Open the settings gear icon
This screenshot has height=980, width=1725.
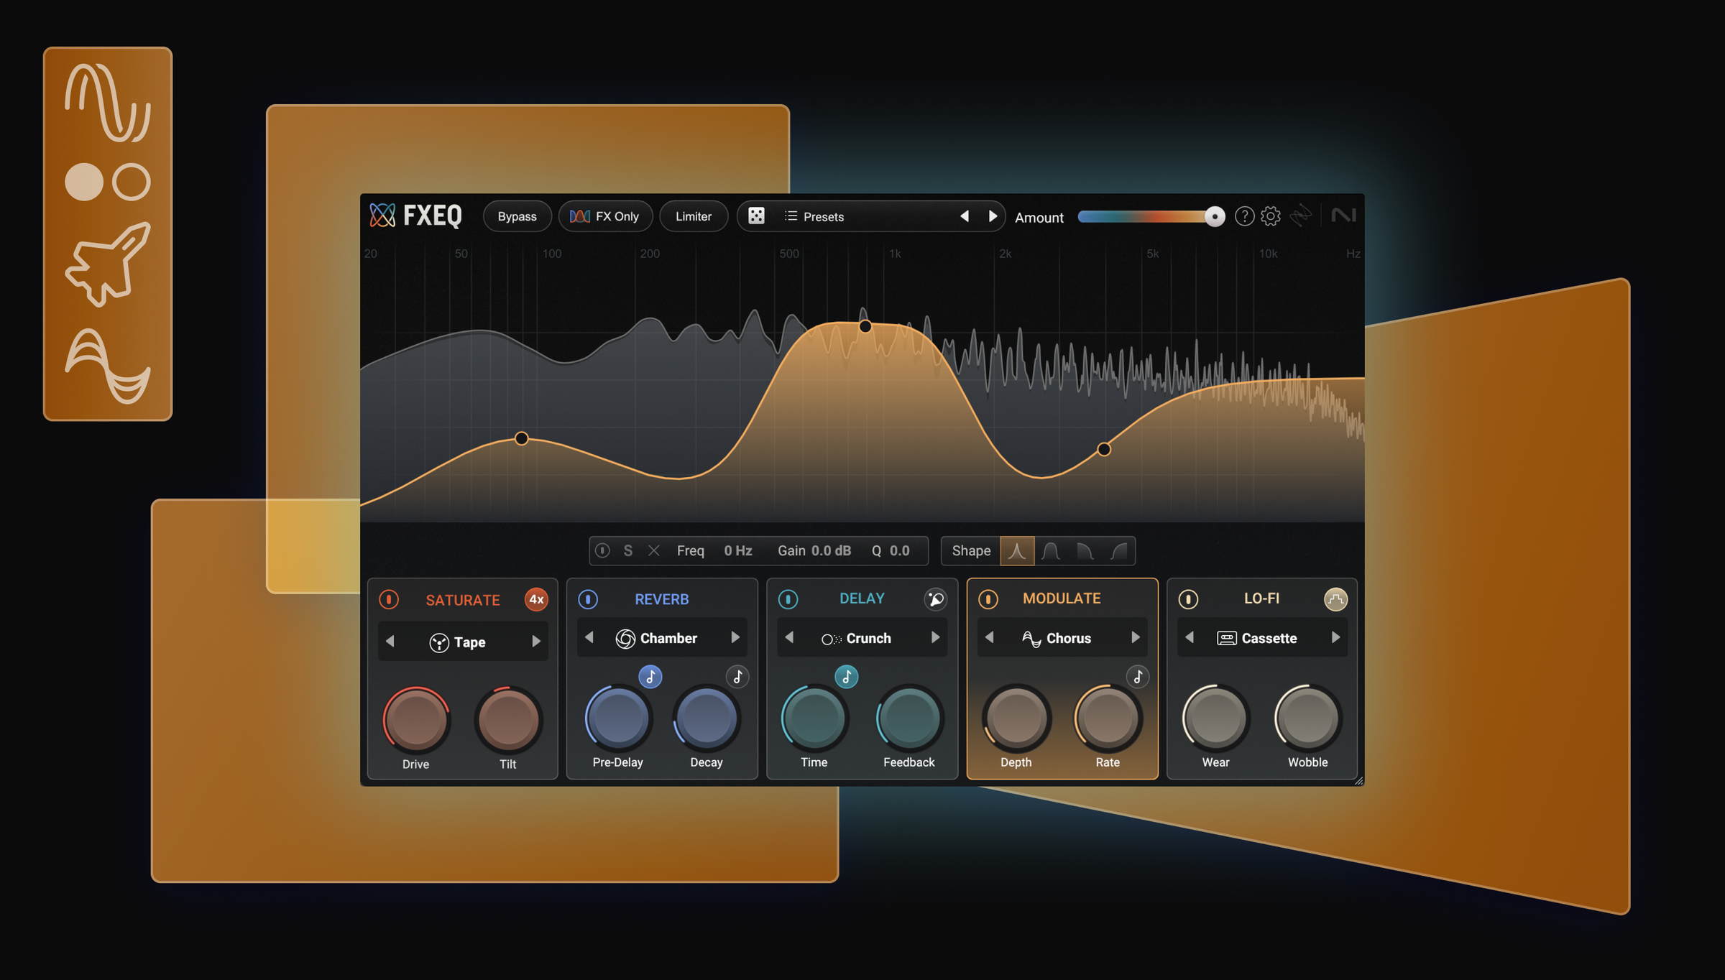[x=1271, y=216]
